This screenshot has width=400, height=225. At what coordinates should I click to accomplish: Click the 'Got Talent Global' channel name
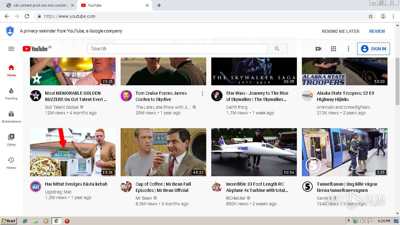click(x=62, y=107)
